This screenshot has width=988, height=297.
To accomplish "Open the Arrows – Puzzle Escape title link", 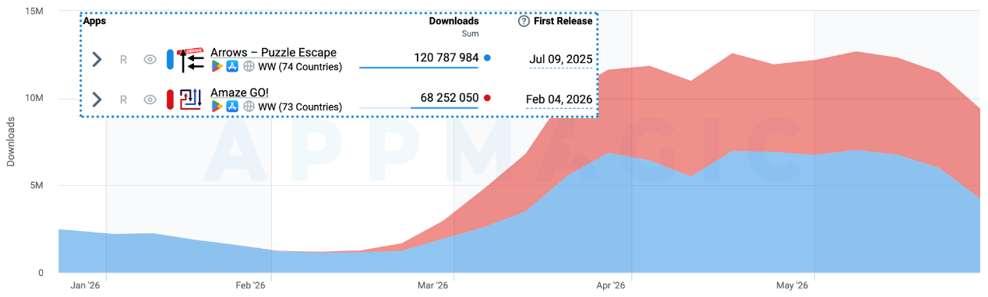I will click(x=273, y=53).
